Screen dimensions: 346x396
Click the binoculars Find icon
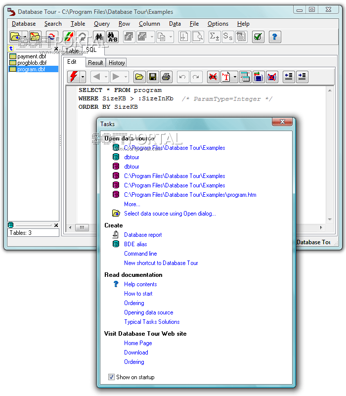[x=99, y=37]
